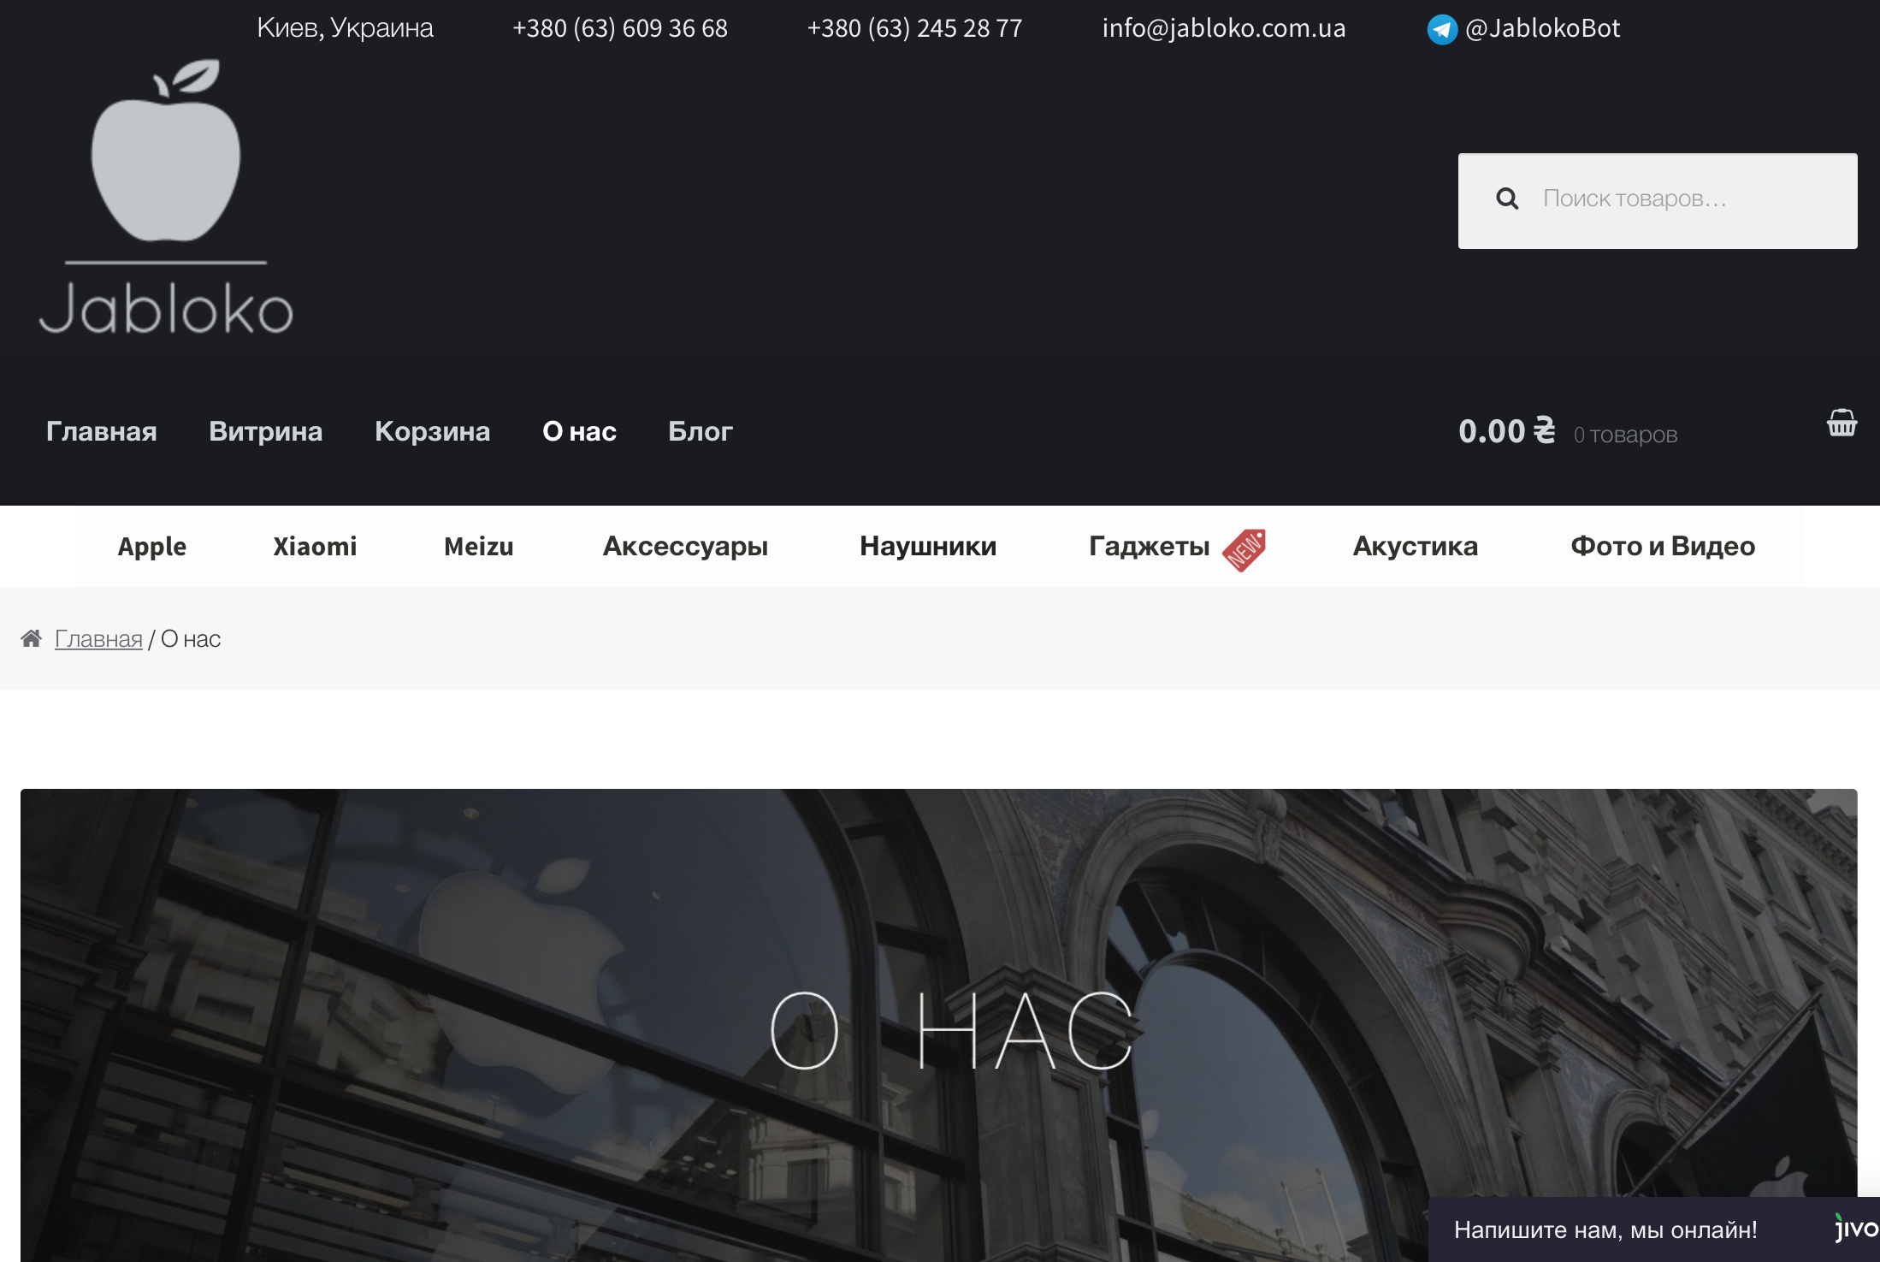Click the 0 товаров cart count
This screenshot has width=1880, height=1262.
(1625, 435)
